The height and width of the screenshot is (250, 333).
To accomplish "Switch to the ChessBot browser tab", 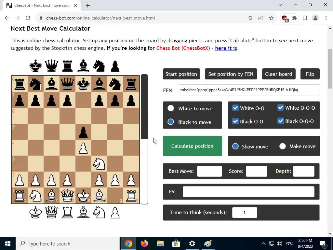I will (42, 6).
